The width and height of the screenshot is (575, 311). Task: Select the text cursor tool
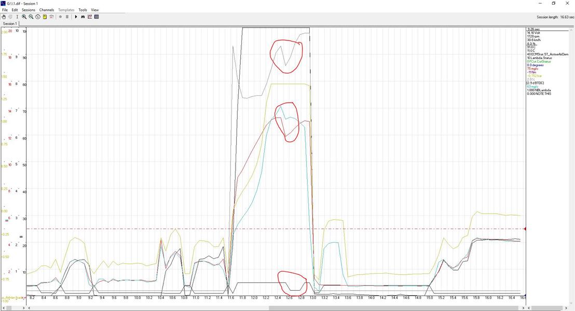[17, 17]
